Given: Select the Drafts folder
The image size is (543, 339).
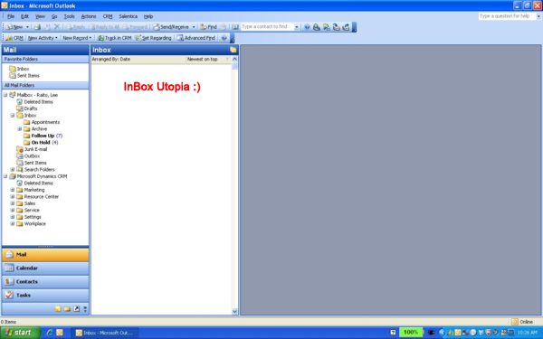Looking at the screenshot, I should click(x=27, y=108).
